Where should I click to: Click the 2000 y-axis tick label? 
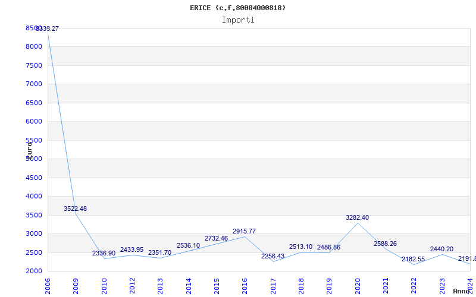click(x=34, y=271)
